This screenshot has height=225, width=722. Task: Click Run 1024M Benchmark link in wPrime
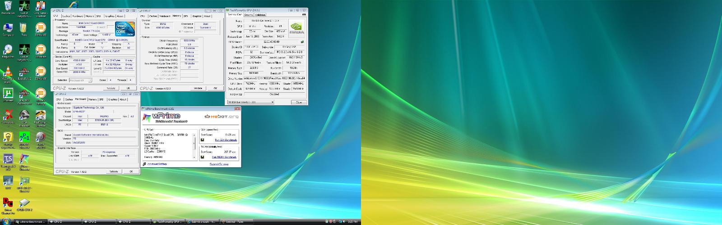[x=224, y=157]
